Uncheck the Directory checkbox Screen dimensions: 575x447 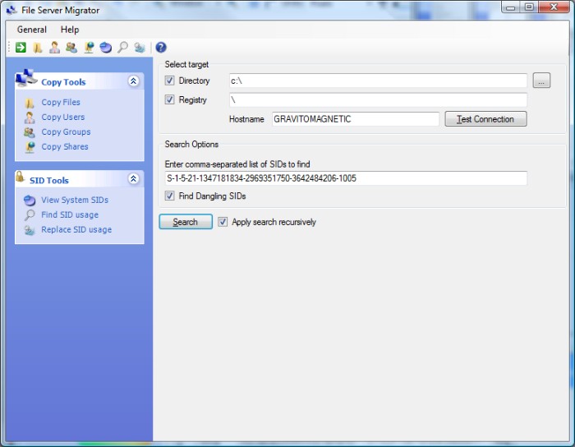pyautogui.click(x=170, y=81)
